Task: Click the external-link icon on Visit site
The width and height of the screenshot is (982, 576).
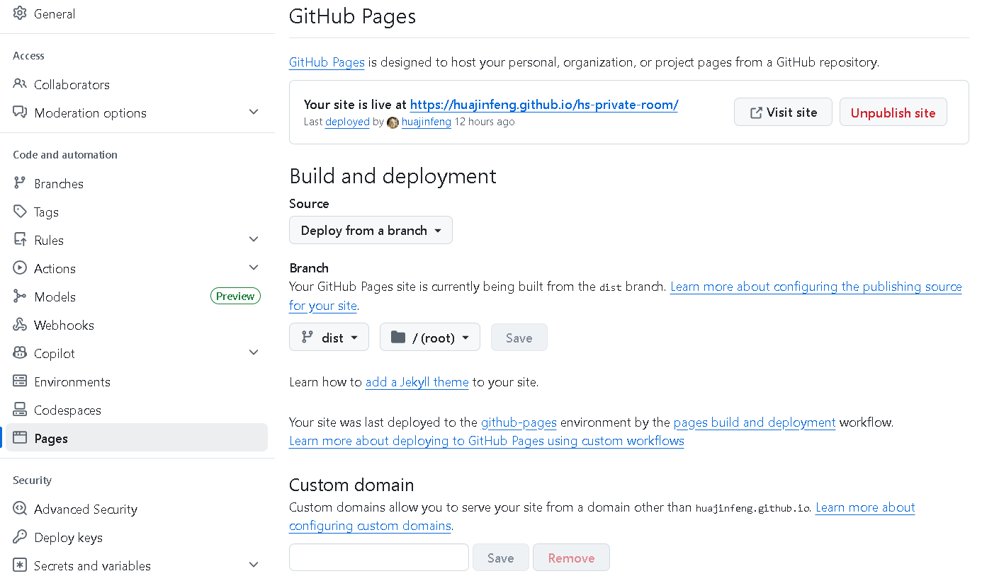Action: click(756, 111)
